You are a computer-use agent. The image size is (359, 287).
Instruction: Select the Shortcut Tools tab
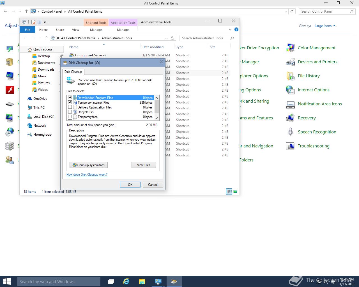point(96,23)
